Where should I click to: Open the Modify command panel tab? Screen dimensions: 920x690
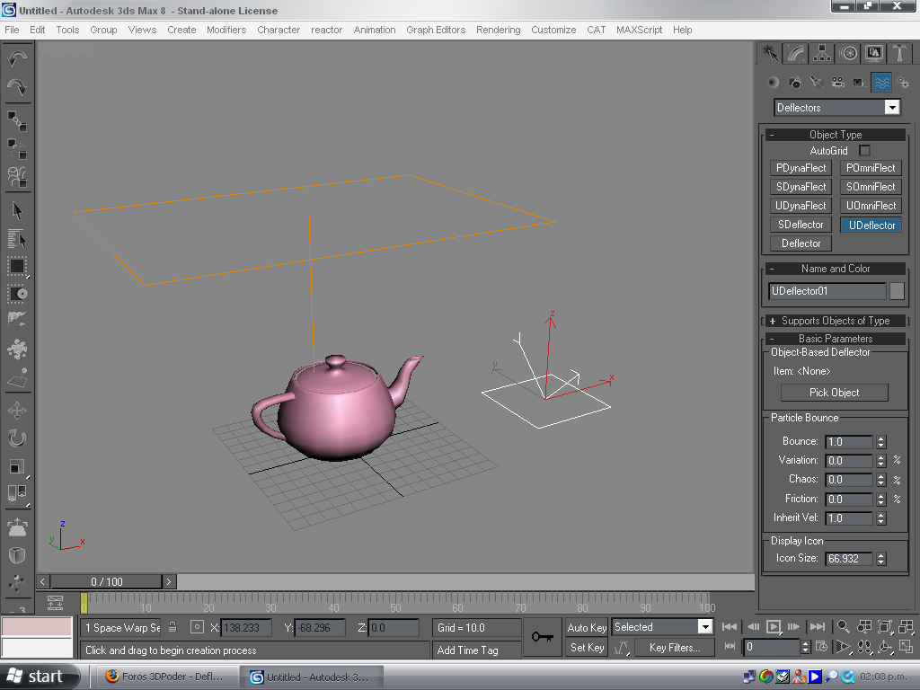pyautogui.click(x=796, y=53)
